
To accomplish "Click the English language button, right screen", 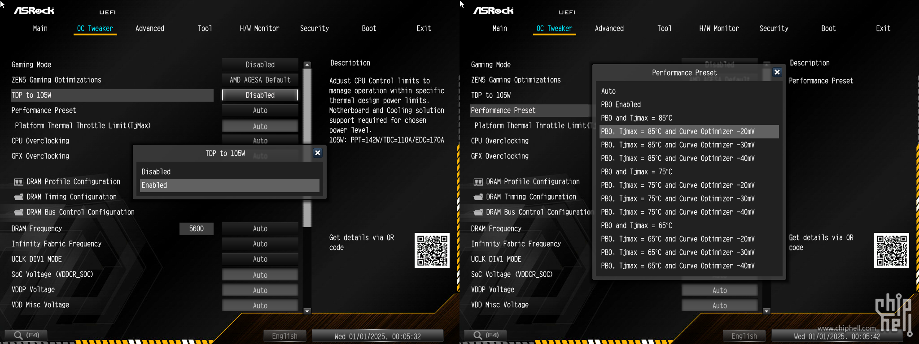I will pos(744,336).
